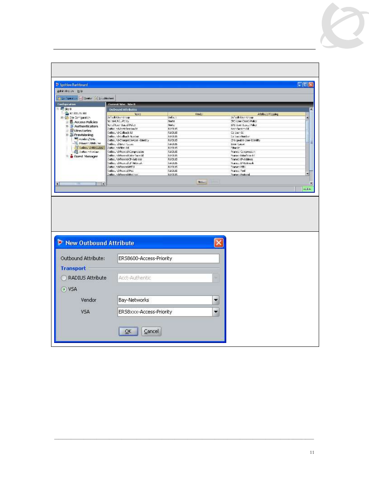Screen dimensions: 369x477
Task: Open the Vendor dropdown showing Bay-Networks
Action: [216, 300]
